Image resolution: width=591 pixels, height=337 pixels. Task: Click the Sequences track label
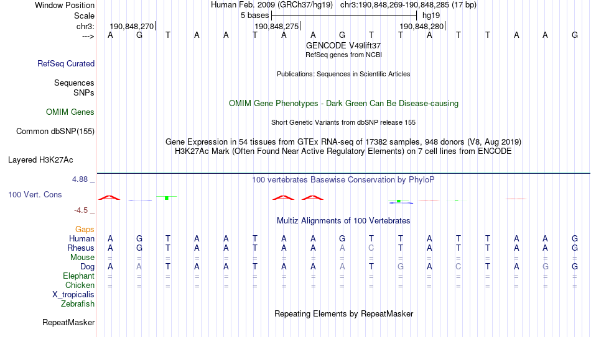pyautogui.click(x=74, y=83)
